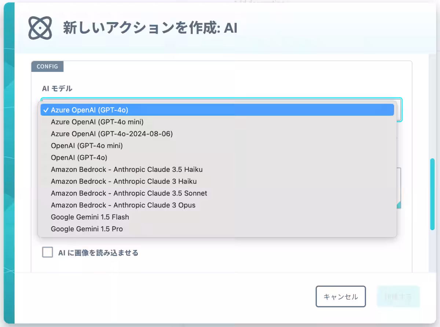This screenshot has width=440, height=327.
Task: Enable AI に画像を読み込ませる checkbox
Action: [x=48, y=252]
